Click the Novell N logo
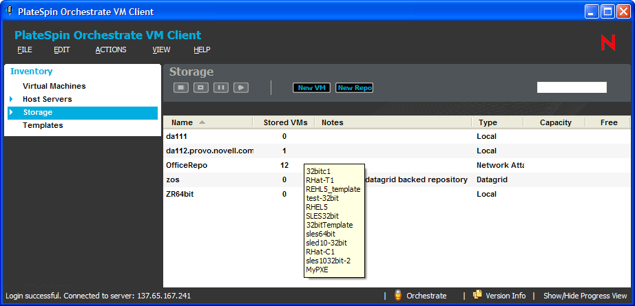Viewport: 635px width, 306px height. (608, 43)
